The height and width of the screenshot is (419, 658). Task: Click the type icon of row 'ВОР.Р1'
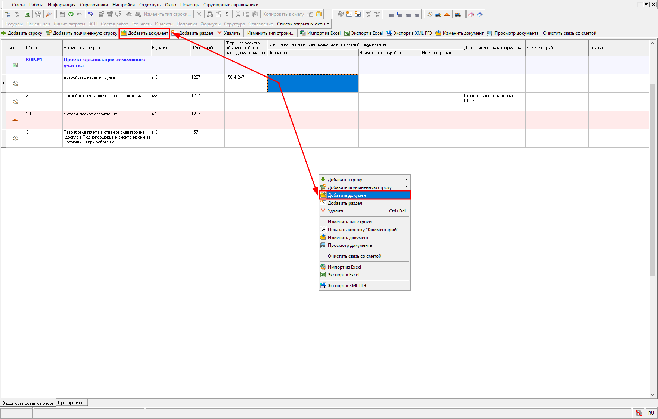point(15,65)
